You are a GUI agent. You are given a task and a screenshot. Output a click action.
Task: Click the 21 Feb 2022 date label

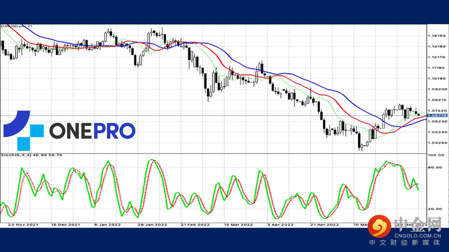pos(195,225)
